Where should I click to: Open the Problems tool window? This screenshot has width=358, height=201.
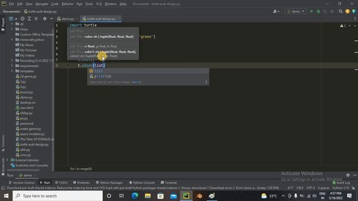81,183
